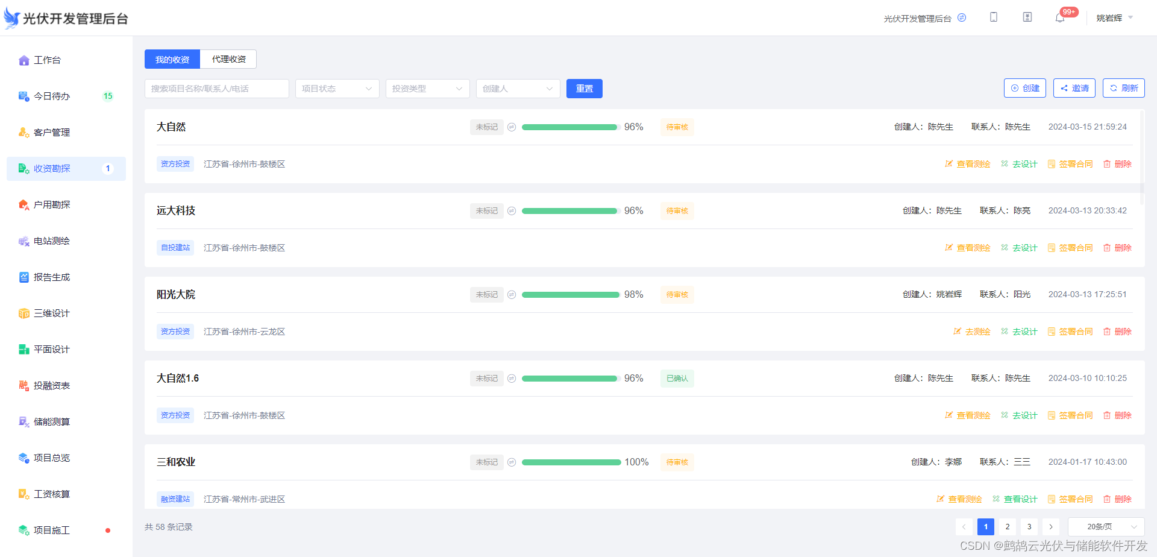Viewport: 1157px width, 557px height.
Task: Click the switch icon beside 光伏开发管理后台
Action: tap(962, 17)
